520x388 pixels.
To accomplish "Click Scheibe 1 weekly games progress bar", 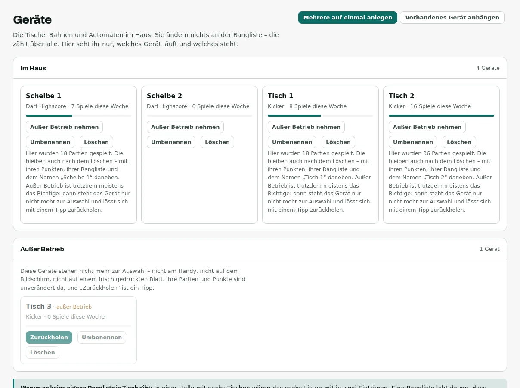I will (x=78, y=116).
